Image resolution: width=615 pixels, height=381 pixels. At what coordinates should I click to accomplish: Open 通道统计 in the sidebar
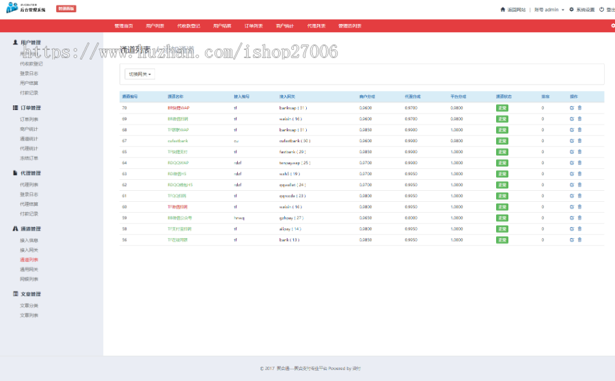pos(29,139)
